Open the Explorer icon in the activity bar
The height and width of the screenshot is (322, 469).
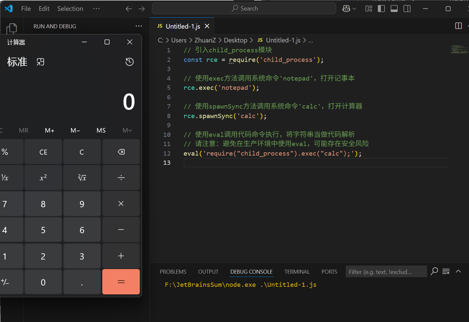click(12, 29)
